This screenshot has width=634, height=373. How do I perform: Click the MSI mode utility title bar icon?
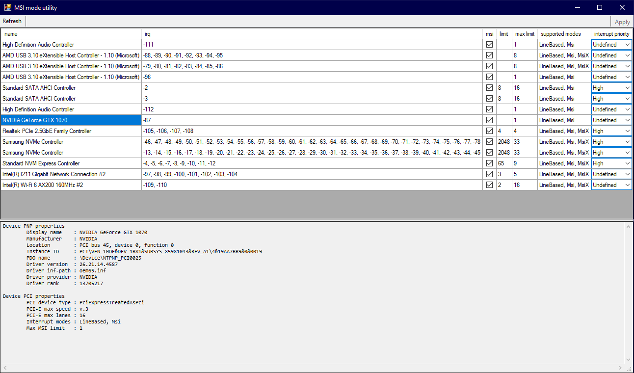8,7
